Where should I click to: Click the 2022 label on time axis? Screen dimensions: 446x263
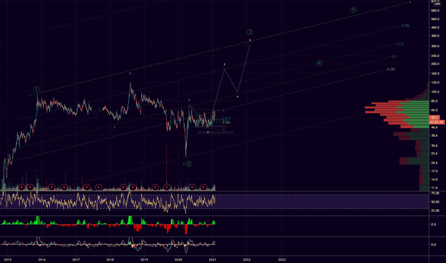click(246, 260)
